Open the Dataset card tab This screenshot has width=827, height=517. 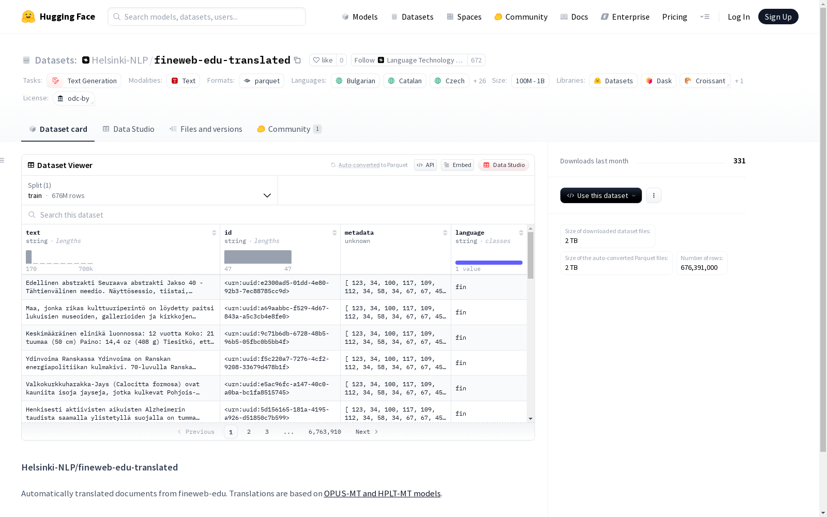(x=58, y=129)
